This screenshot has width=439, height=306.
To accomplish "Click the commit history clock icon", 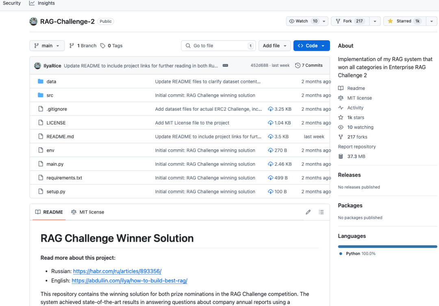I will (298, 65).
